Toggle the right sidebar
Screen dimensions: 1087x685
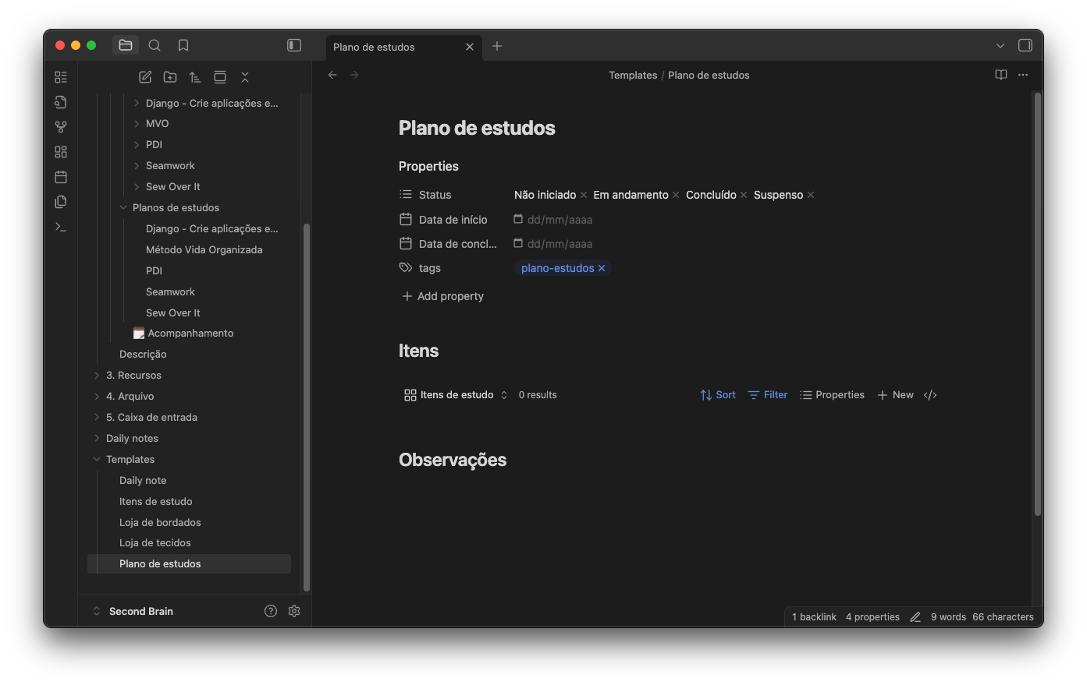point(1025,45)
